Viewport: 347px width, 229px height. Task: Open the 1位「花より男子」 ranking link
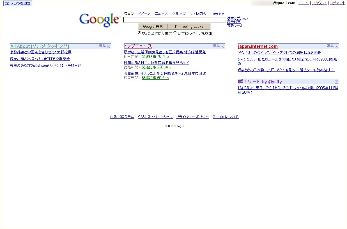pyautogui.click(x=288, y=90)
